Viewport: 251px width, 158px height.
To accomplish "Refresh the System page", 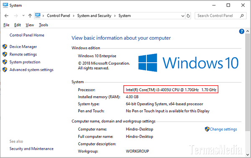I will pyautogui.click(x=188, y=16).
